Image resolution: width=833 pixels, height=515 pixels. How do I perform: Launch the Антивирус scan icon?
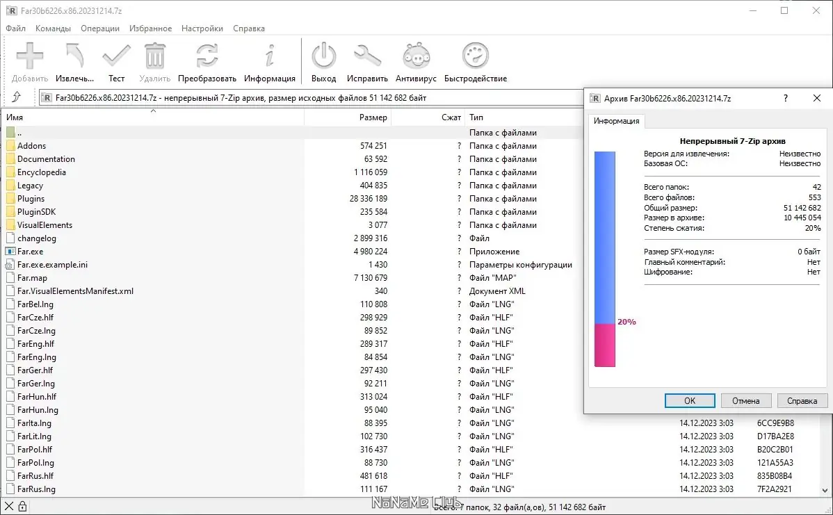pyautogui.click(x=416, y=56)
